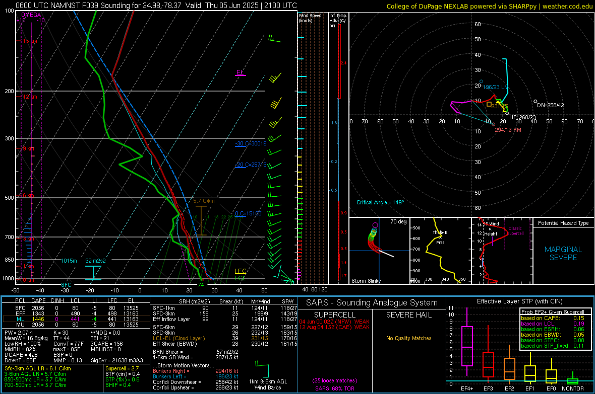Click the '294/16 RM' hodograph label
This screenshot has width=595, height=394.
click(508, 130)
